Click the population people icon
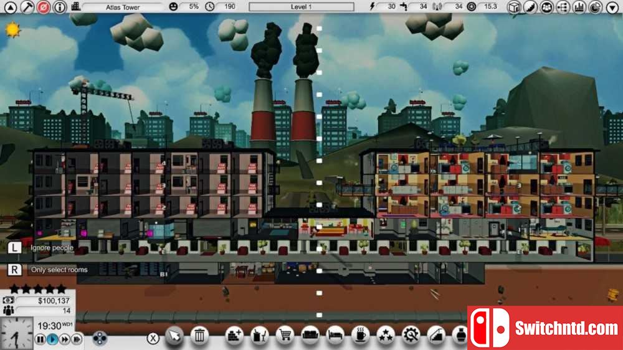This screenshot has height=350, width=623. (8, 310)
